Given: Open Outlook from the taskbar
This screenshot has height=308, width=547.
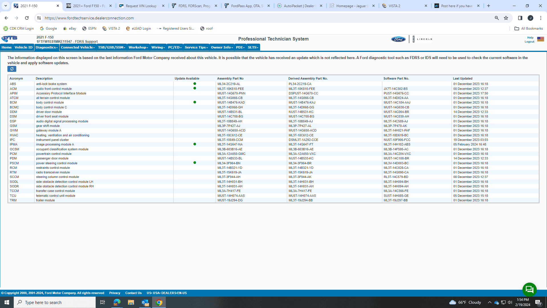Looking at the screenshot, I should tap(145, 302).
